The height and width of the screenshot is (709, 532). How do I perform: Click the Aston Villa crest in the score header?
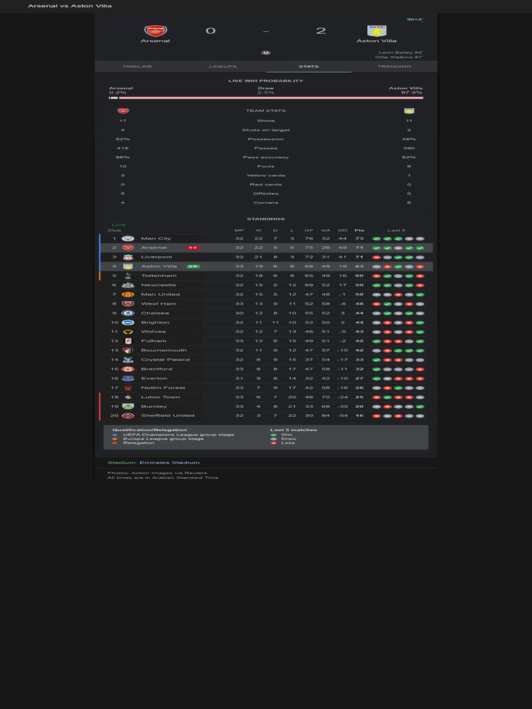[376, 30]
